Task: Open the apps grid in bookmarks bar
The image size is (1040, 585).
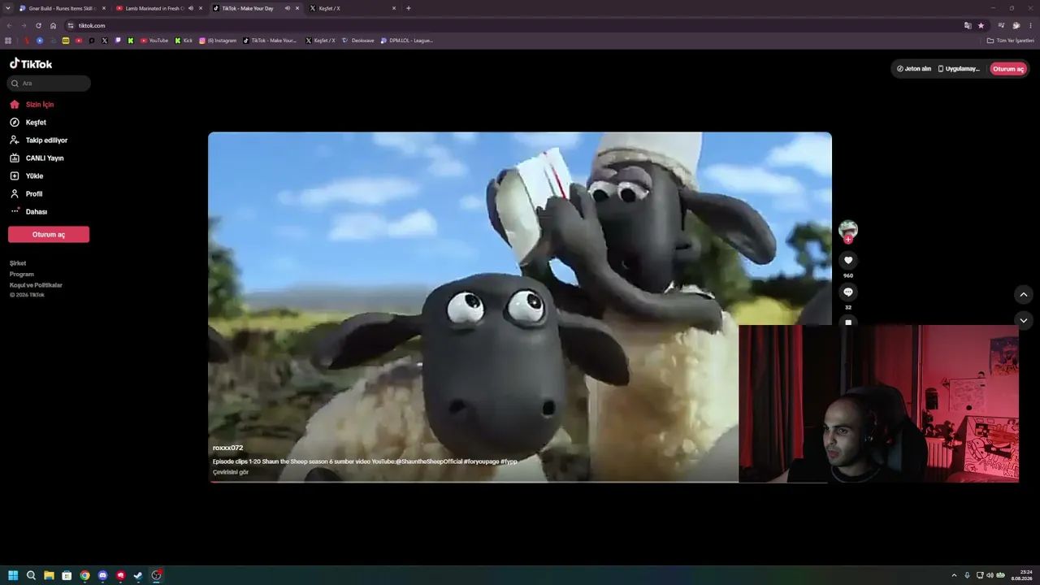Action: click(8, 41)
